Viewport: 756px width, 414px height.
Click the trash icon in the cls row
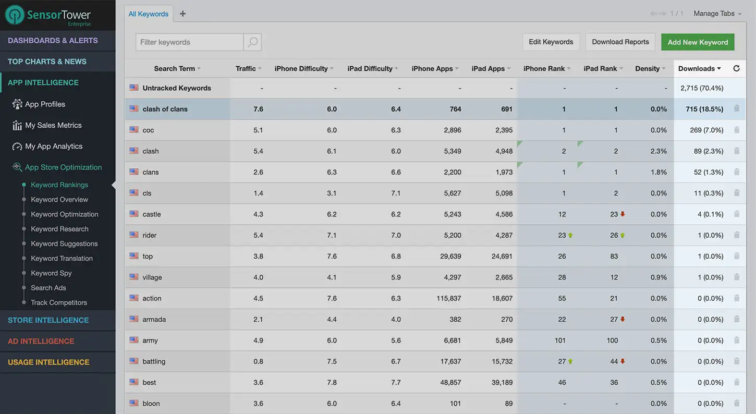pyautogui.click(x=737, y=193)
